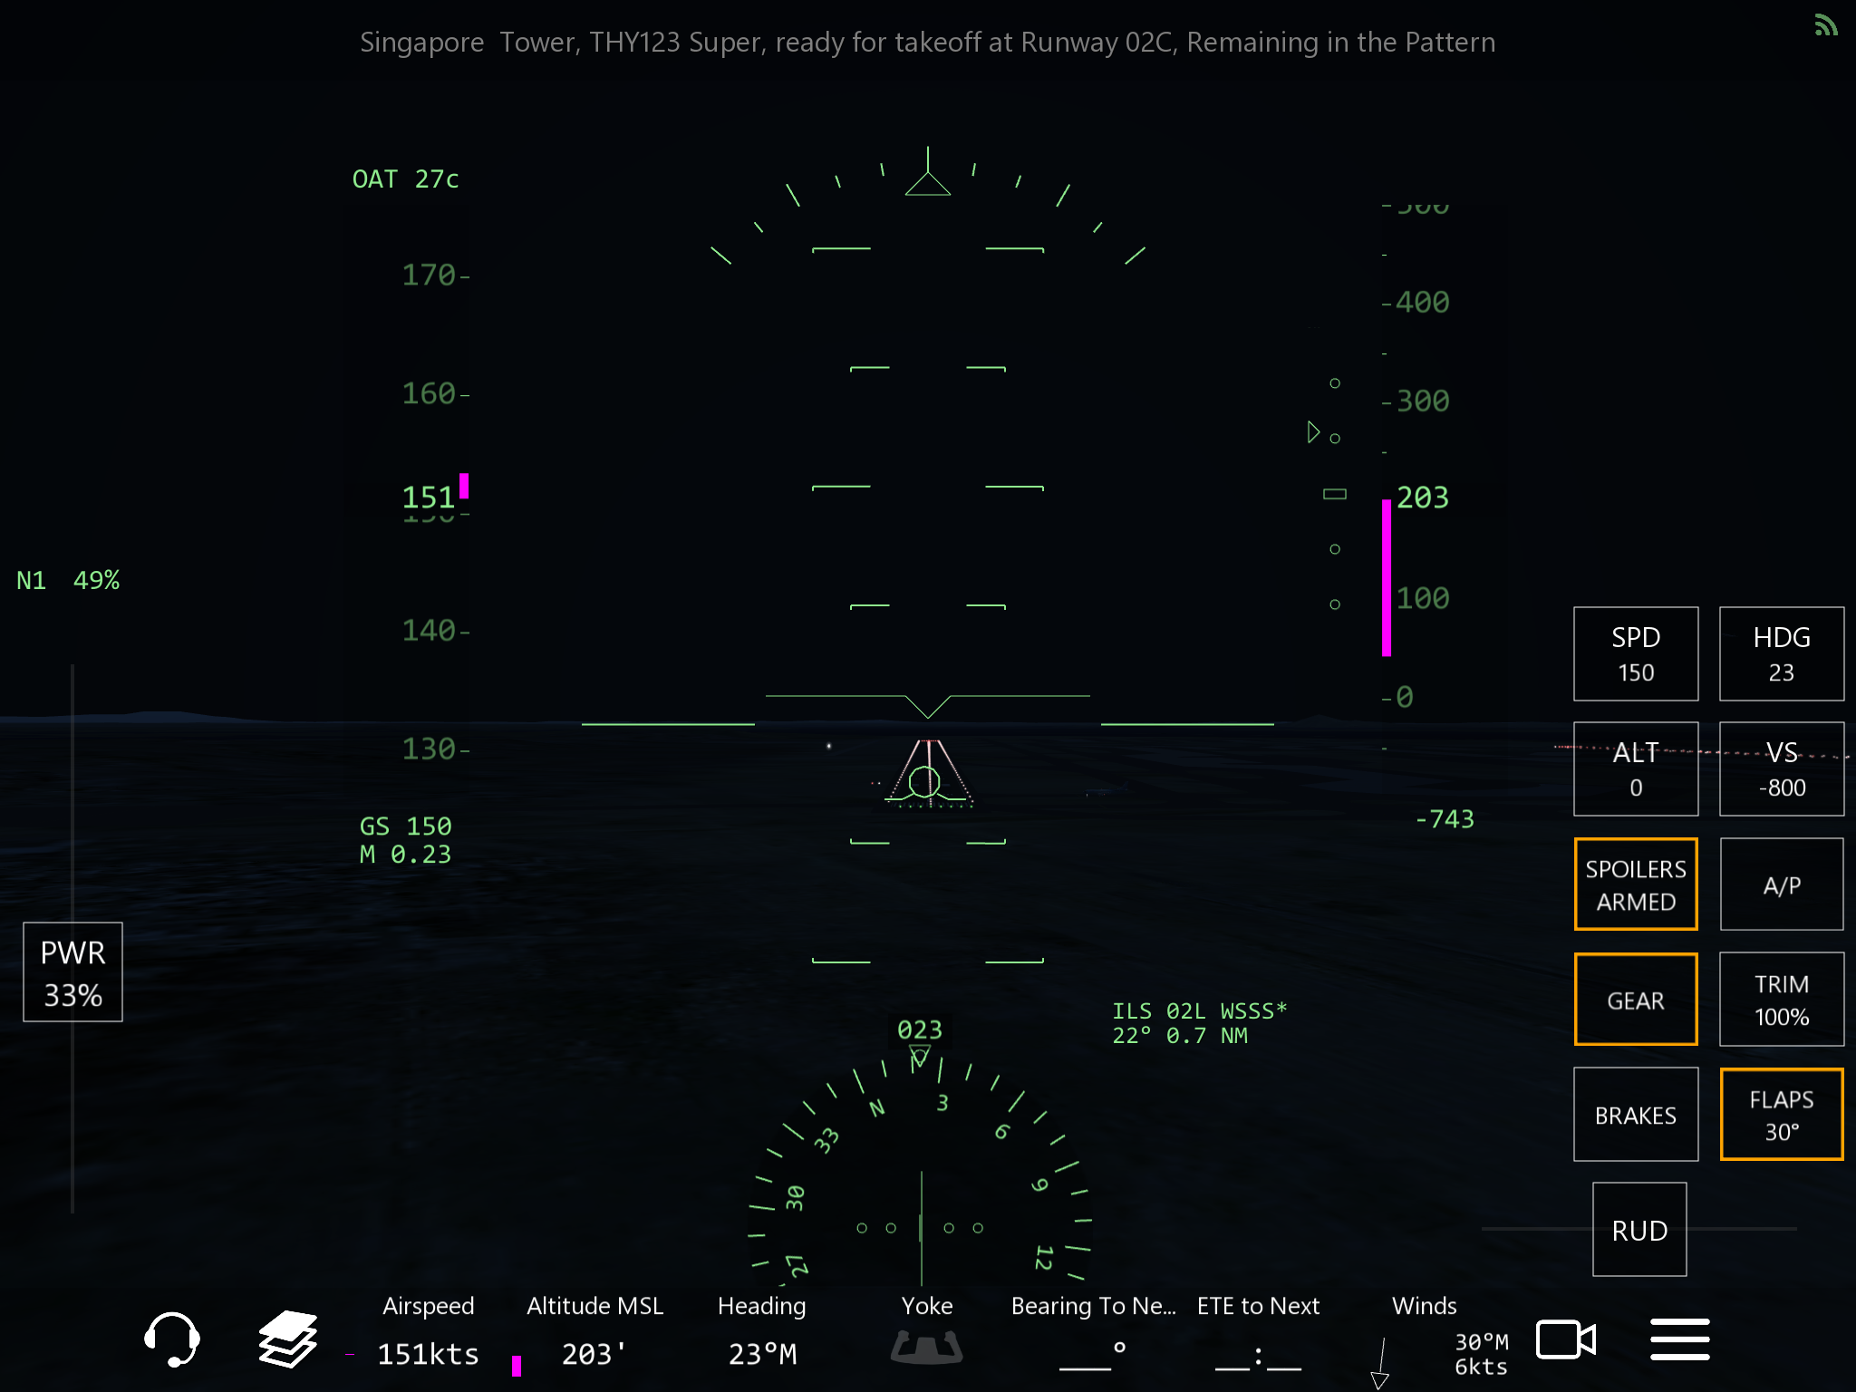Tap the wind direction arrow indicator
Screen dimensions: 1856x1392
1380,1362
